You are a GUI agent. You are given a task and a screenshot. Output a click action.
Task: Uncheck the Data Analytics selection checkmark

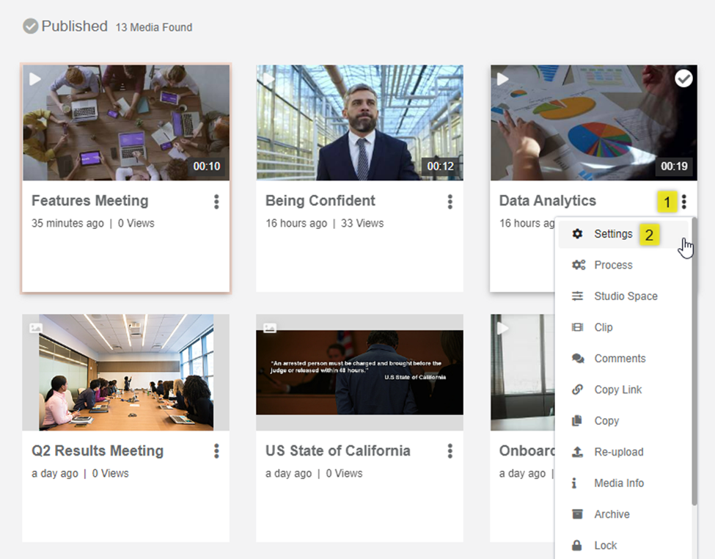tap(683, 78)
